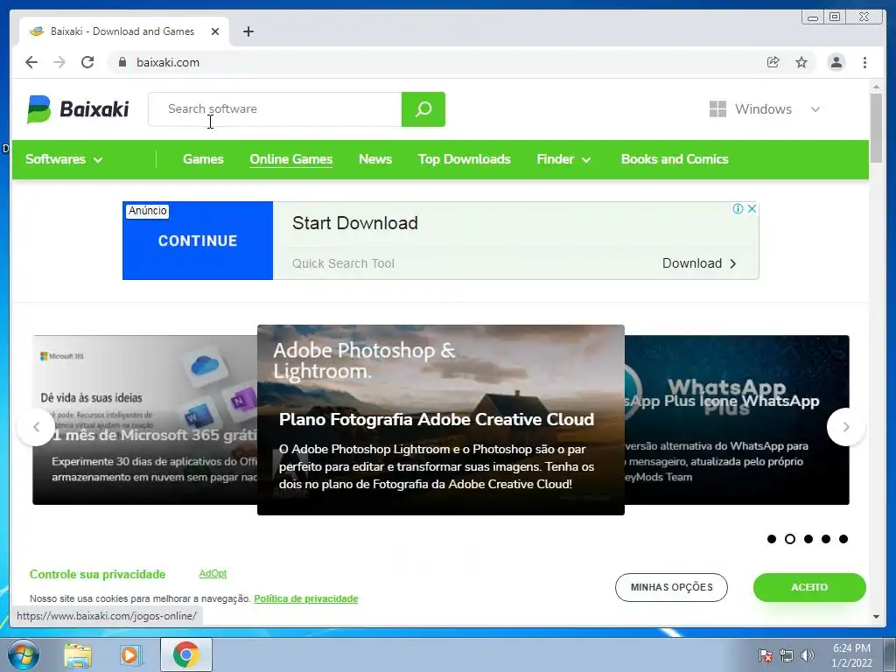Open the WhatsApp Plus carousel card

point(737,420)
